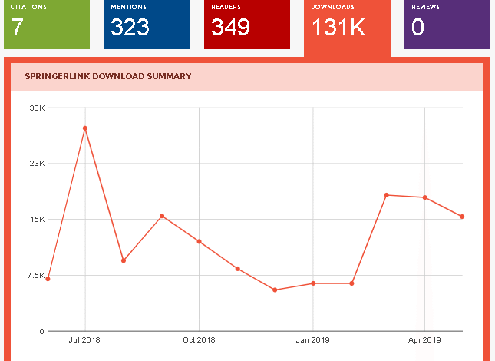Viewport: 495px width, 361px height.
Task: Select the November 2018 data point
Action: click(x=238, y=269)
